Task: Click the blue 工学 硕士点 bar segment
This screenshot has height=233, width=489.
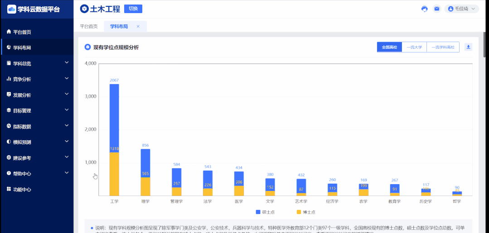Action: (114, 118)
